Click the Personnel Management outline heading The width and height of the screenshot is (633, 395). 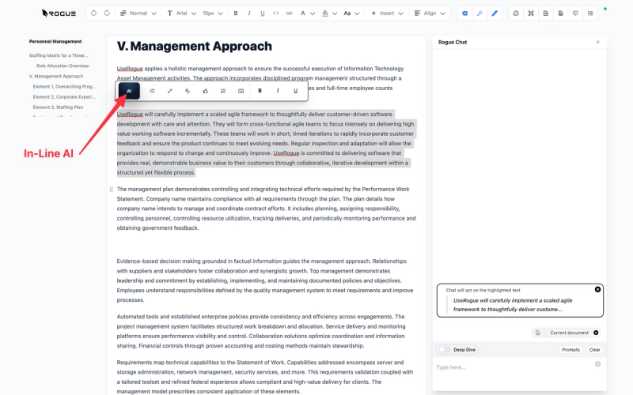pyautogui.click(x=55, y=42)
